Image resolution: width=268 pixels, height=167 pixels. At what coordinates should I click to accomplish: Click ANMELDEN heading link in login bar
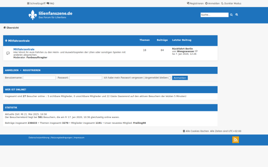(12, 70)
